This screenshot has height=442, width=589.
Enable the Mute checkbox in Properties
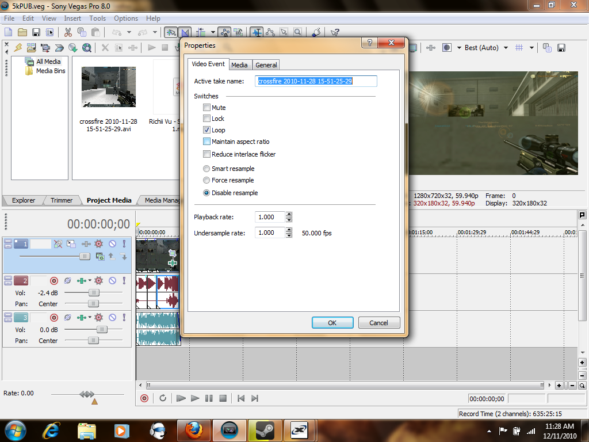click(x=206, y=108)
